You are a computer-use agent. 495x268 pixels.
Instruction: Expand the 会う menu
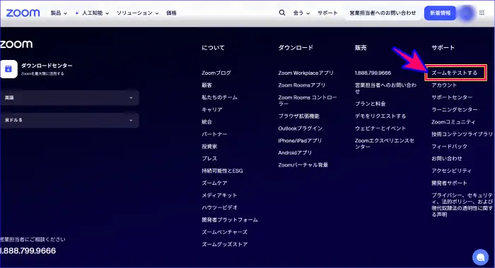tap(301, 13)
